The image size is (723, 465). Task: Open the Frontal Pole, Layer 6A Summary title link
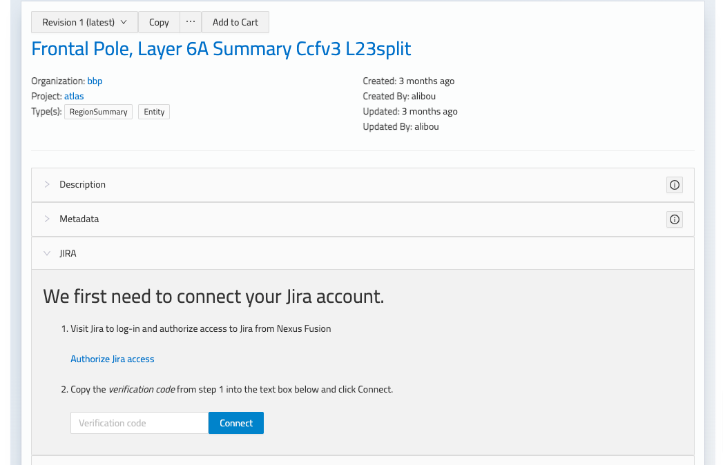pyautogui.click(x=221, y=49)
